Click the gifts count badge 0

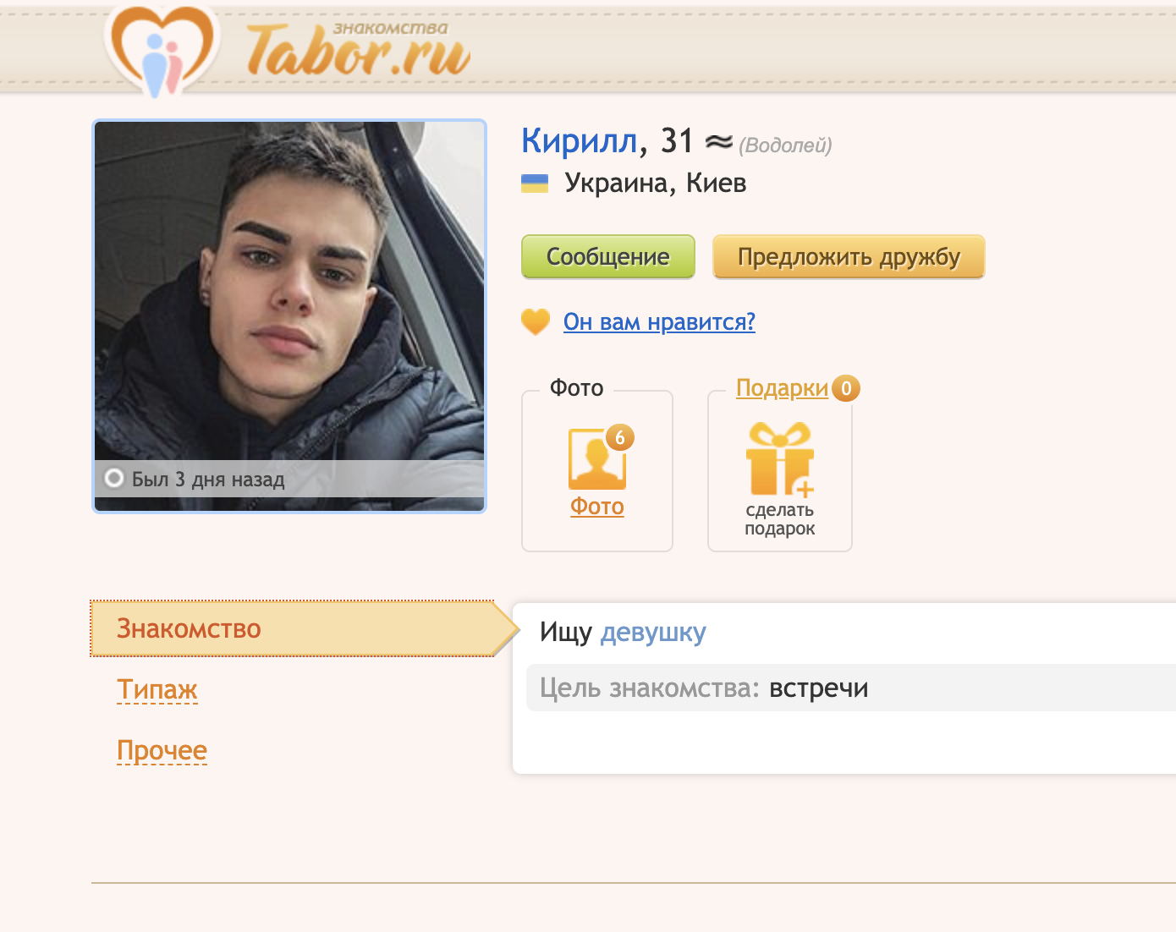[x=846, y=388]
